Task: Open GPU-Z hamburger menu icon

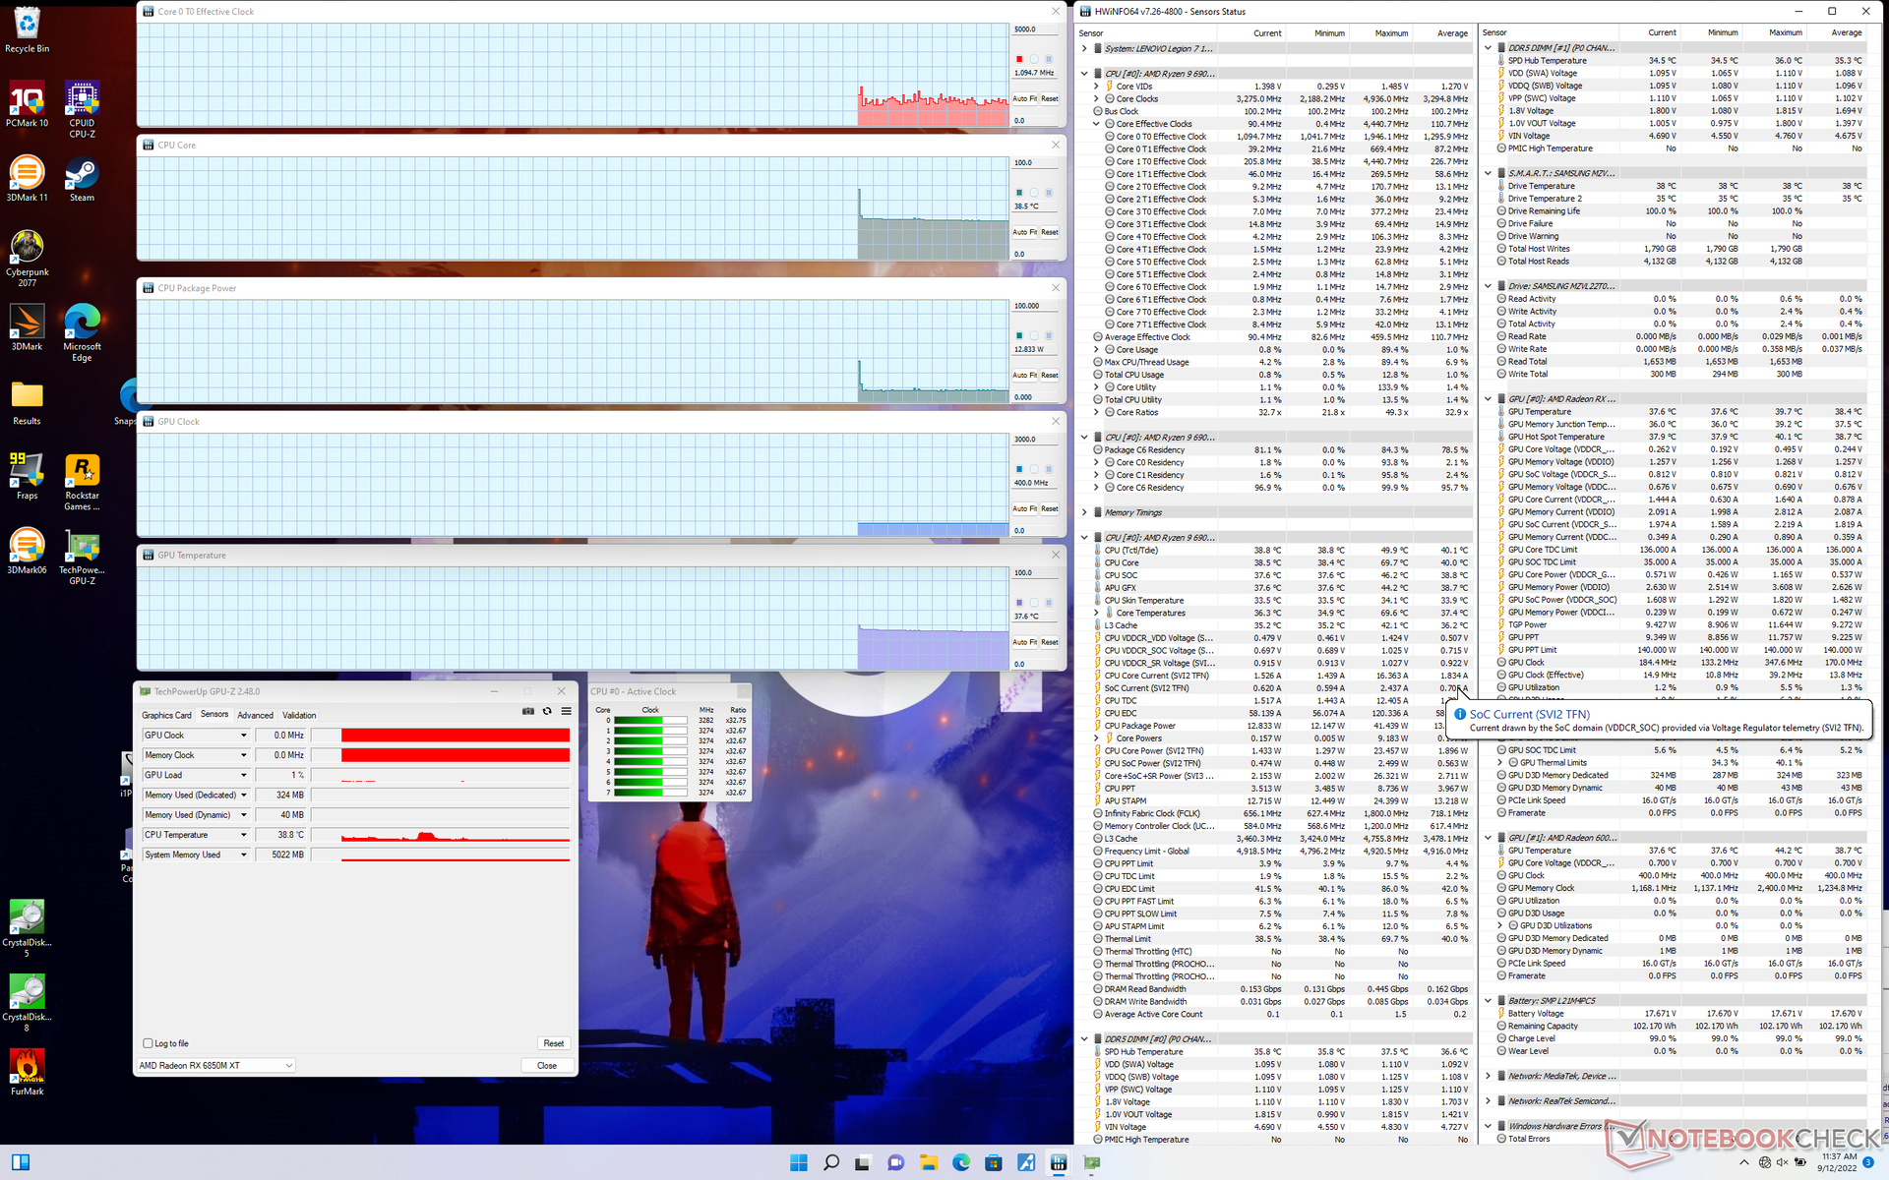Action: coord(566,711)
